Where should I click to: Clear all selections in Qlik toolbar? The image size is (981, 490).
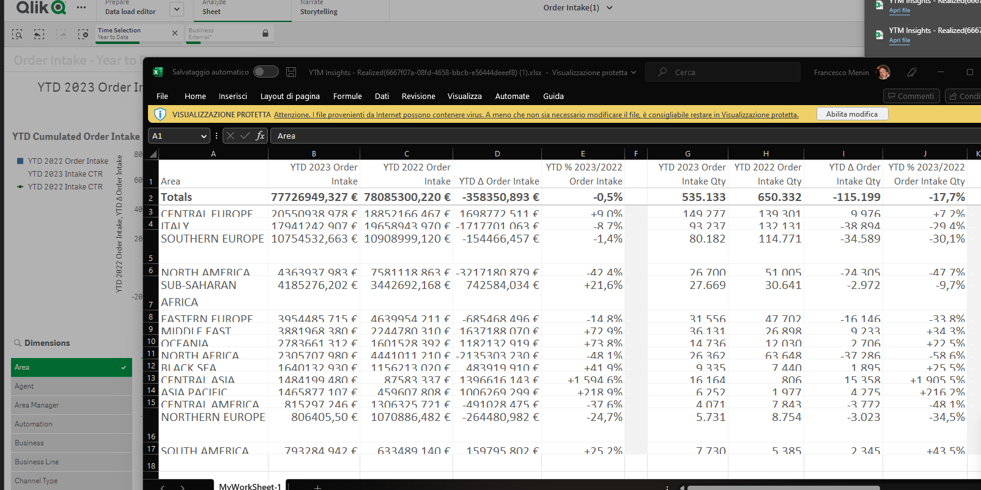pos(83,34)
